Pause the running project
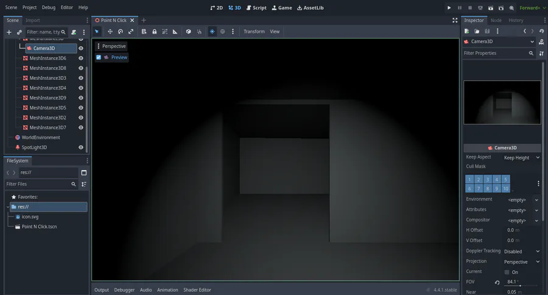 pyautogui.click(x=460, y=8)
